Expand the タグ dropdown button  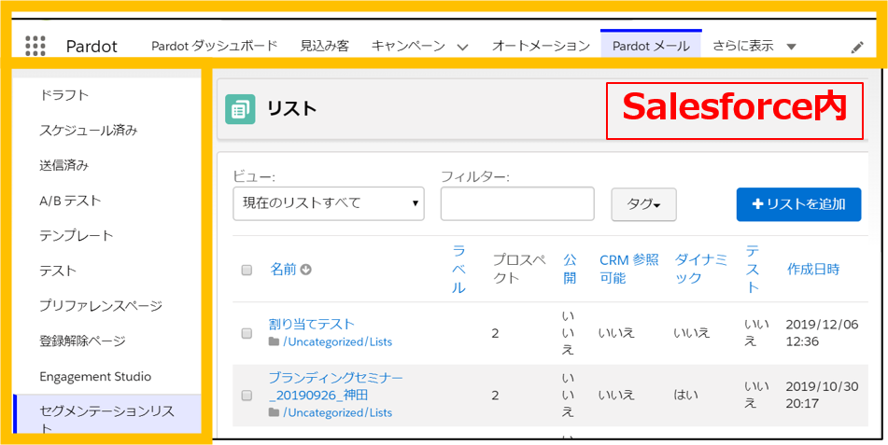(643, 204)
